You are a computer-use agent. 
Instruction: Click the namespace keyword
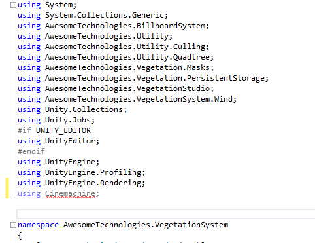pos(38,225)
